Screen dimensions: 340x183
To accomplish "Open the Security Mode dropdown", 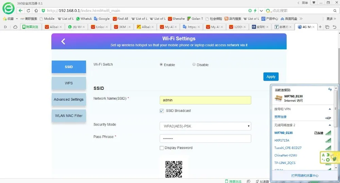I will click(205, 126).
